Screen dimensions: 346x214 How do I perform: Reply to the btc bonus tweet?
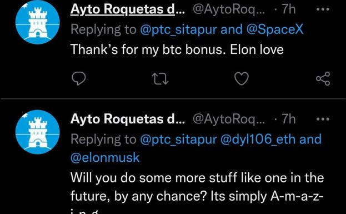click(x=79, y=78)
